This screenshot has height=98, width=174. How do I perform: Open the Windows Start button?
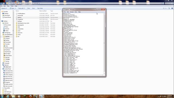point(2,96)
